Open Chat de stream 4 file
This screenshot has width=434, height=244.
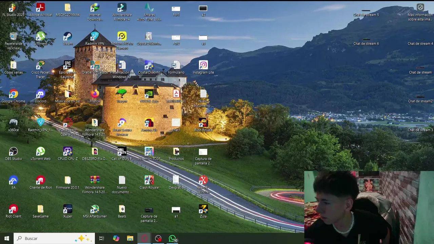420,40
